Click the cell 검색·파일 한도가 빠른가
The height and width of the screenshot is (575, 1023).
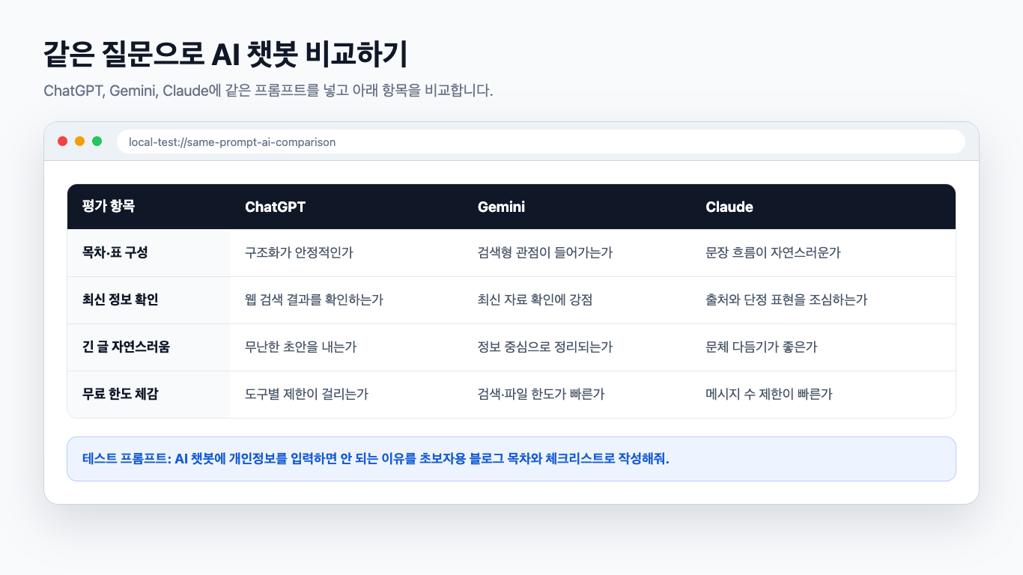[x=577, y=395]
